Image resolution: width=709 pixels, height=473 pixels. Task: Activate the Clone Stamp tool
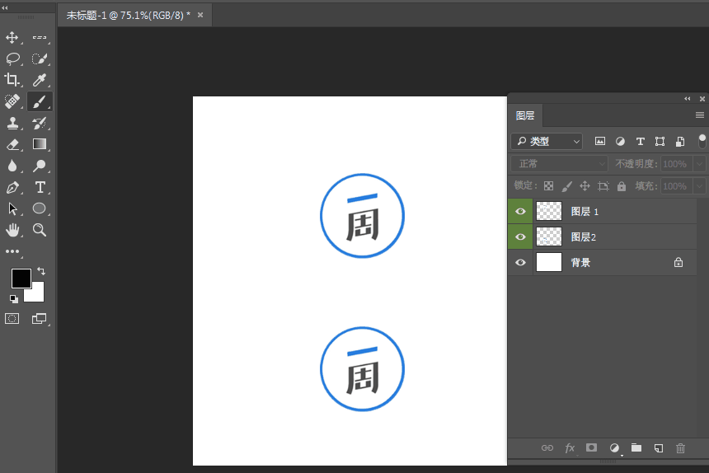point(12,123)
